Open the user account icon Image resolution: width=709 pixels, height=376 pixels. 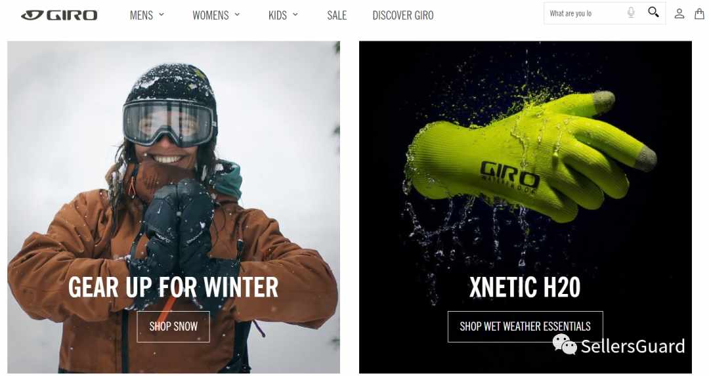coord(679,14)
